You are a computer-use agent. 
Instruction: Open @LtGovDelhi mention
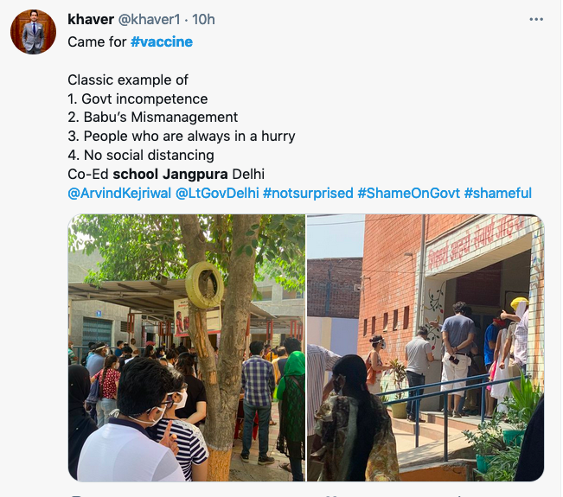pos(217,194)
